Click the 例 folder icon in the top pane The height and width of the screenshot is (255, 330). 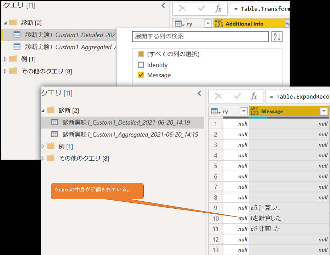tap(13, 59)
